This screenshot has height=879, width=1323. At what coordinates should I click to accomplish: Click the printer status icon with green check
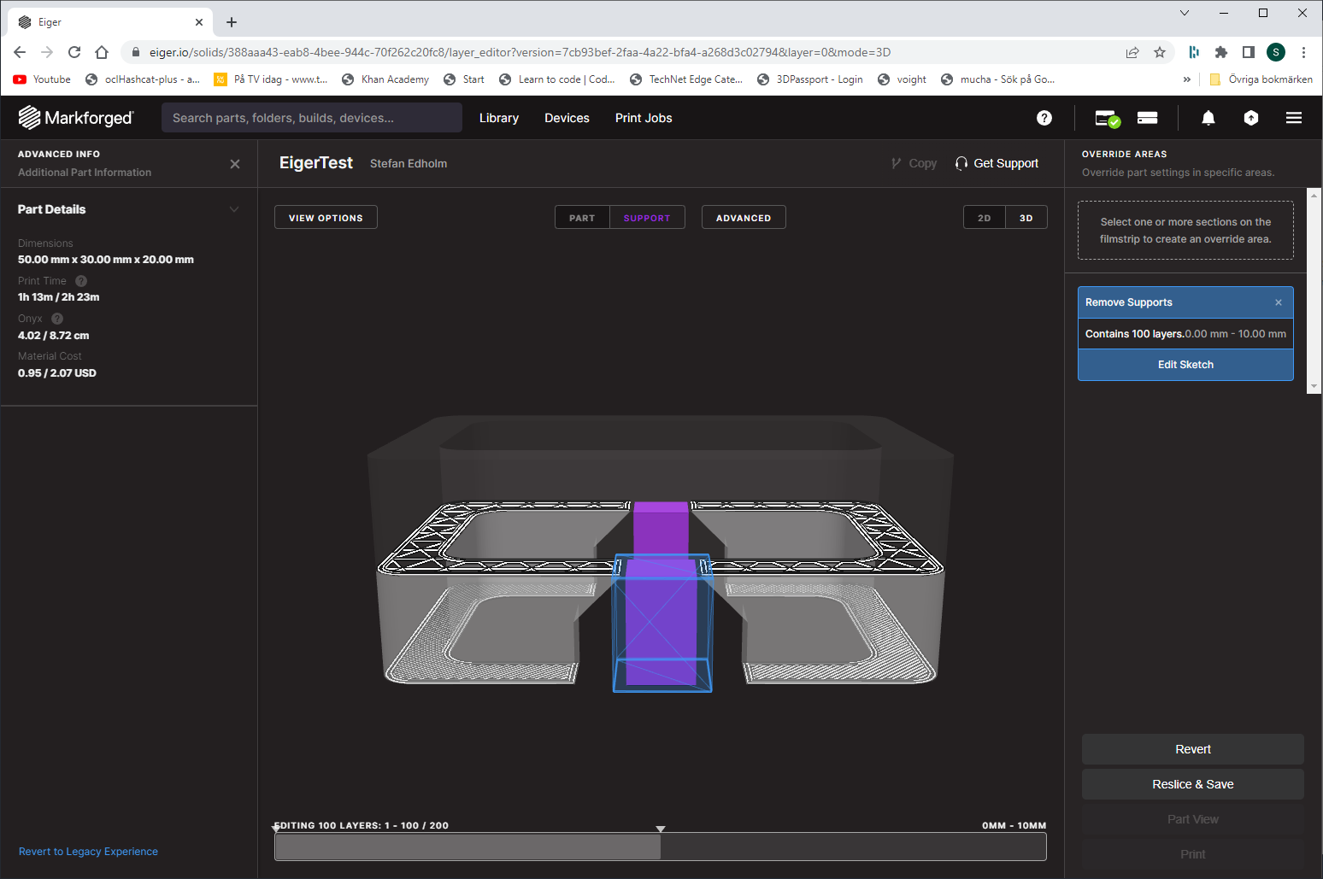pos(1107,118)
